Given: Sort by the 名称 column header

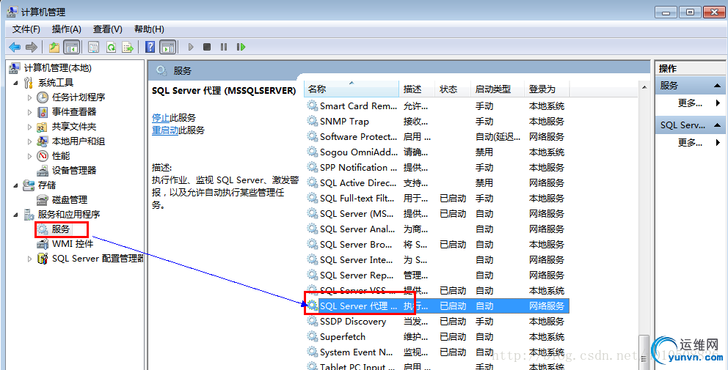Looking at the screenshot, I should pyautogui.click(x=352, y=89).
